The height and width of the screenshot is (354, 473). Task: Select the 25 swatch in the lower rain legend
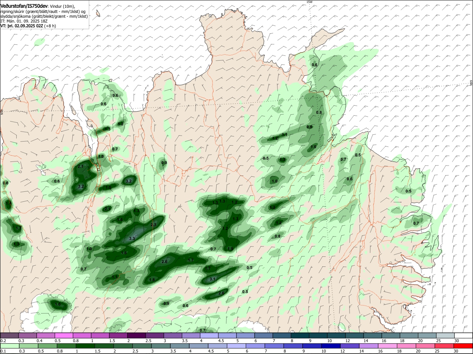click(x=444, y=346)
